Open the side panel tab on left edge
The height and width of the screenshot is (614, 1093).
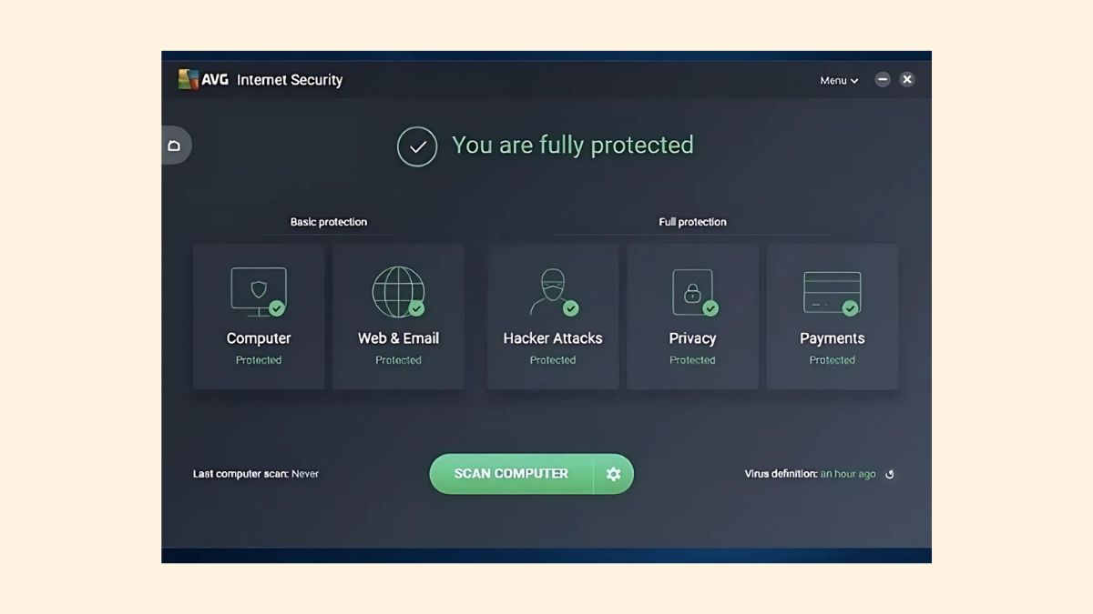[x=175, y=146]
